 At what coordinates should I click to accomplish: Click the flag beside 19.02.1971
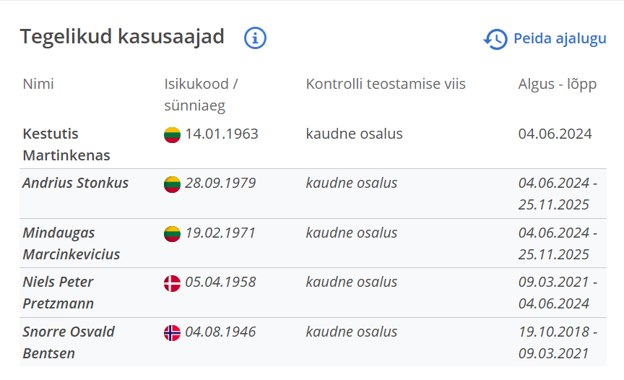click(x=172, y=233)
